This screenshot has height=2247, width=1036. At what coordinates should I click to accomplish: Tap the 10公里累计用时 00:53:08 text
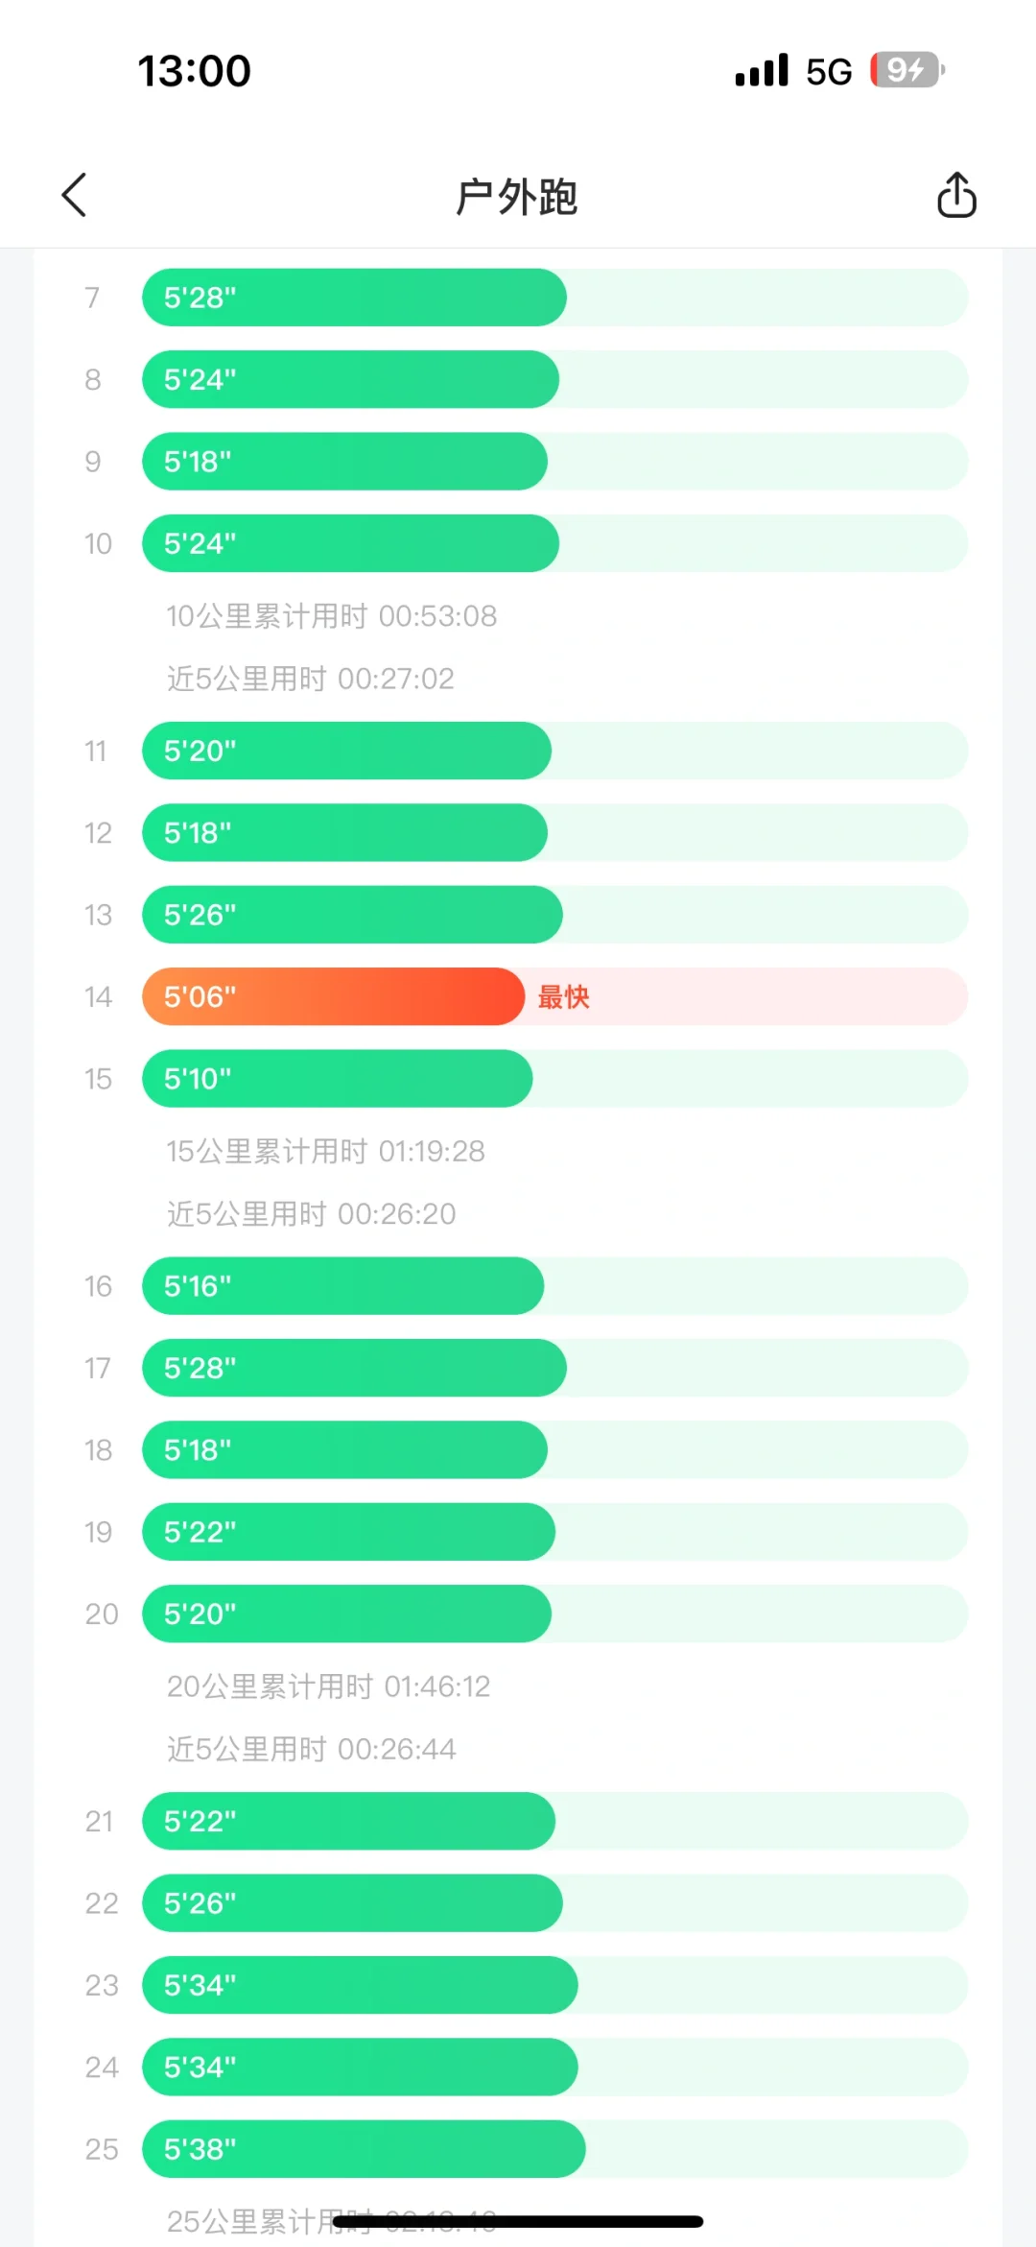coord(332,616)
